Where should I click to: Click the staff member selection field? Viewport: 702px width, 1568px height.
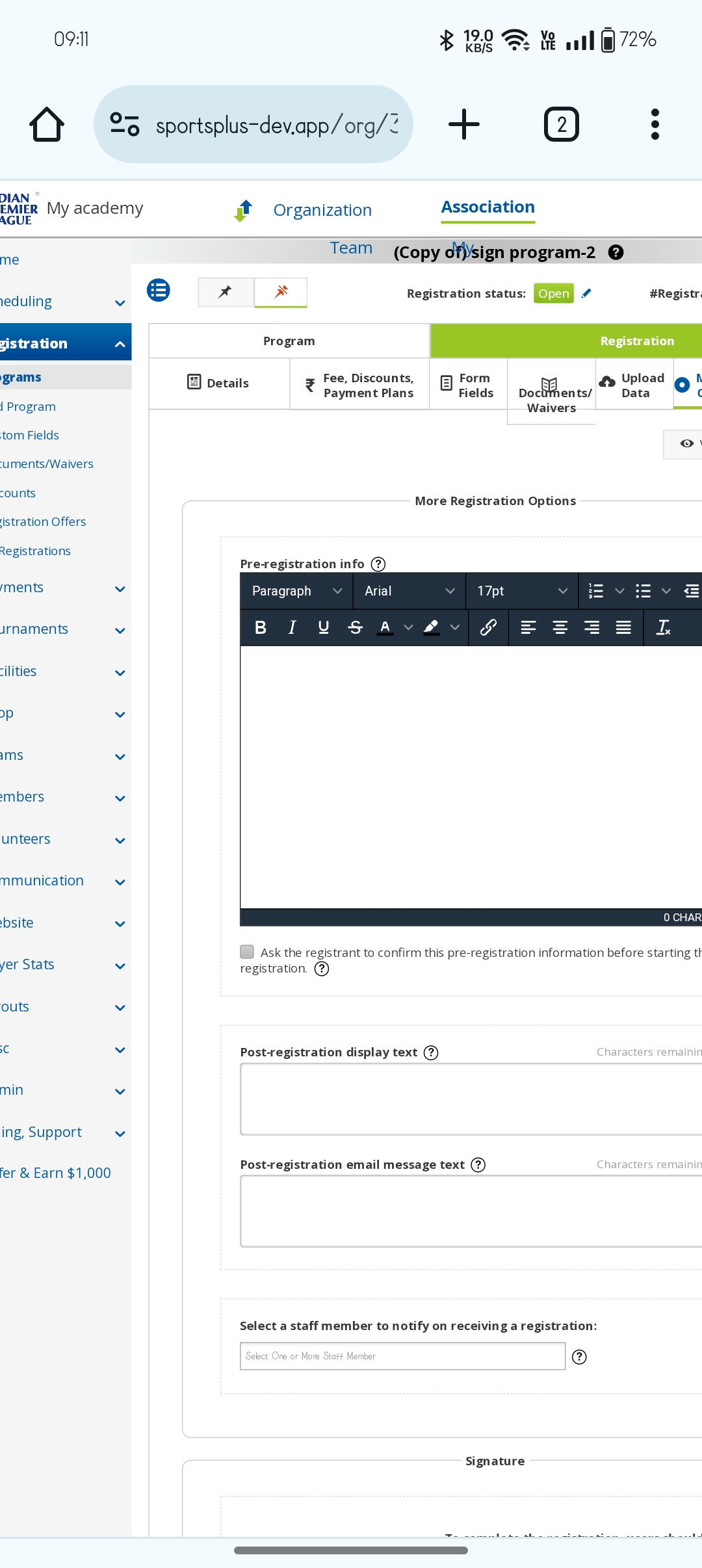point(402,1356)
